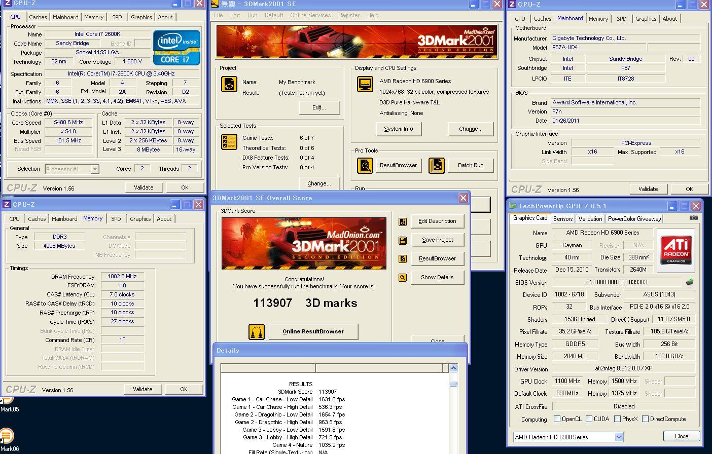Click the Batch Run icon in Pro Tools

(437, 165)
